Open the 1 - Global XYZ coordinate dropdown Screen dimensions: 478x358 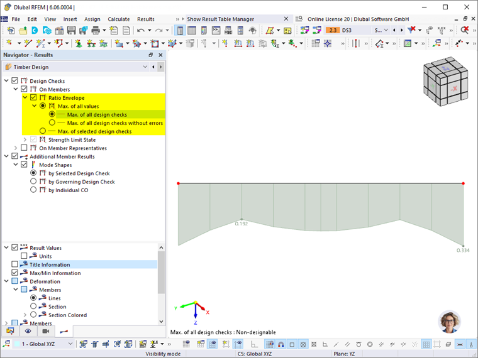[x=70, y=344]
